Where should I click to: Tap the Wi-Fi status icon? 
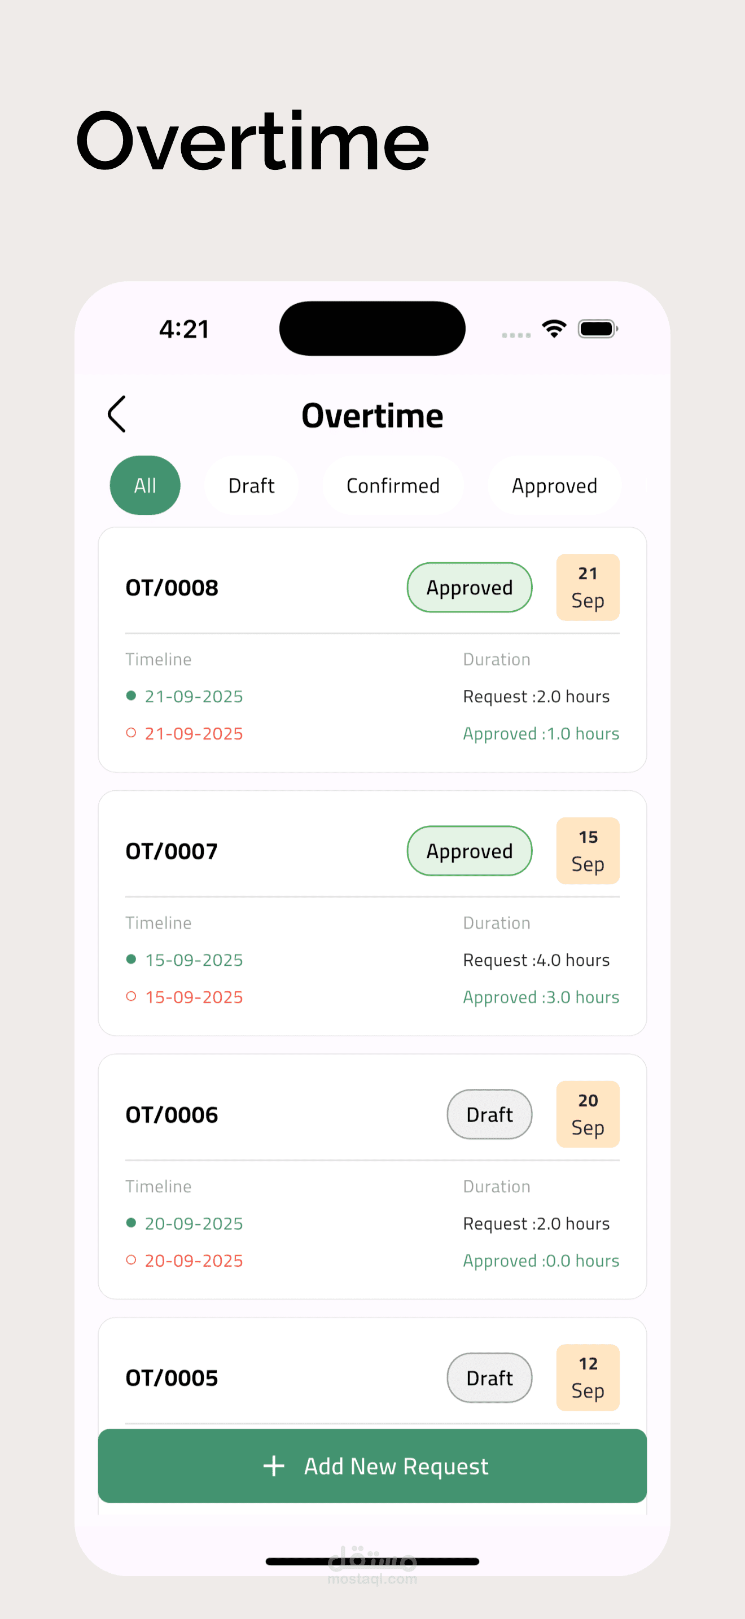pos(554,328)
